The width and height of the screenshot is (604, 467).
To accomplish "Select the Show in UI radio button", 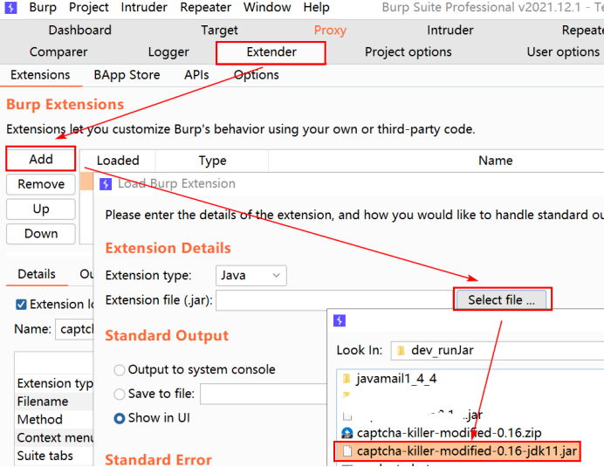I will 120,418.
